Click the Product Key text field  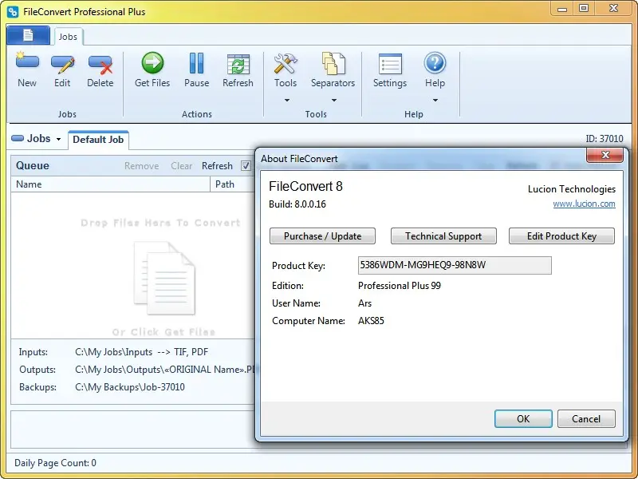point(455,265)
